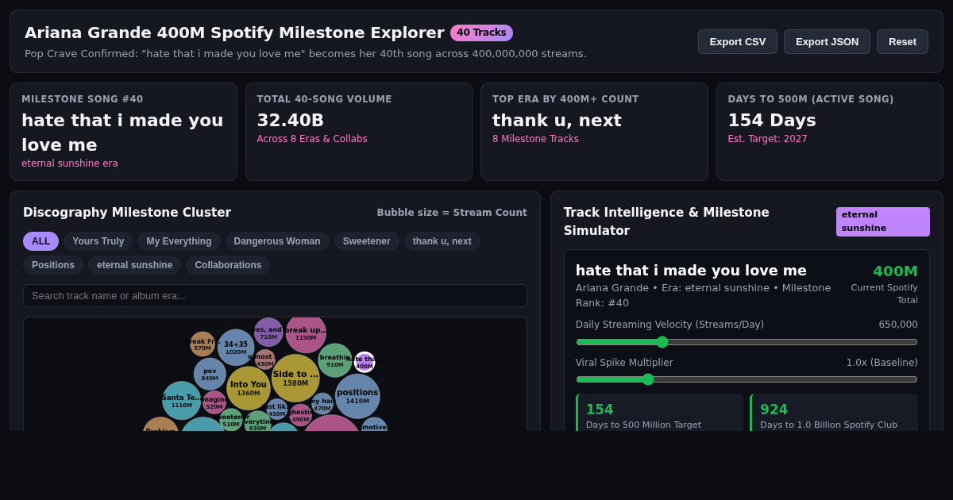Click the Discography Milestone Cluster heading
953x500 pixels.
(127, 213)
